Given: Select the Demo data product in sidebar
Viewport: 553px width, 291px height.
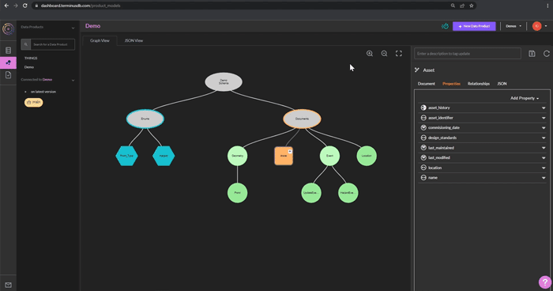Looking at the screenshot, I should pyautogui.click(x=29, y=67).
